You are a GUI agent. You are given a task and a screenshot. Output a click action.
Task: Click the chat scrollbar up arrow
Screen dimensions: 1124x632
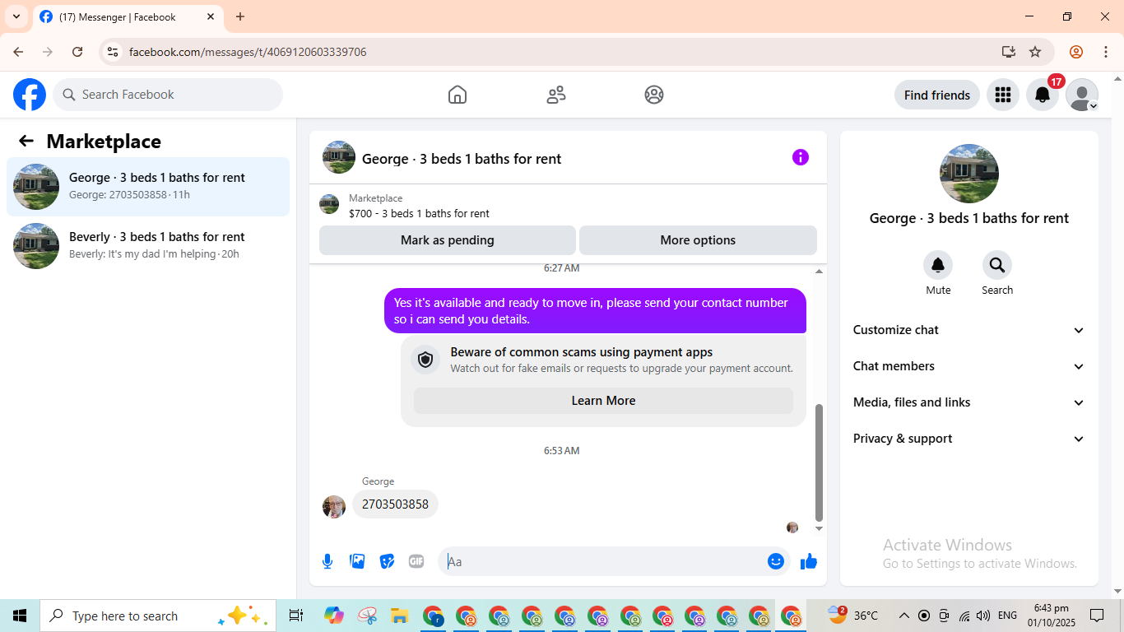[x=819, y=271]
